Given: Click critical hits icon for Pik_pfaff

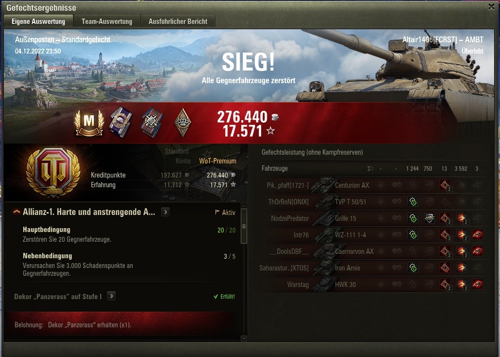Looking at the screenshot, I should click(x=445, y=185).
